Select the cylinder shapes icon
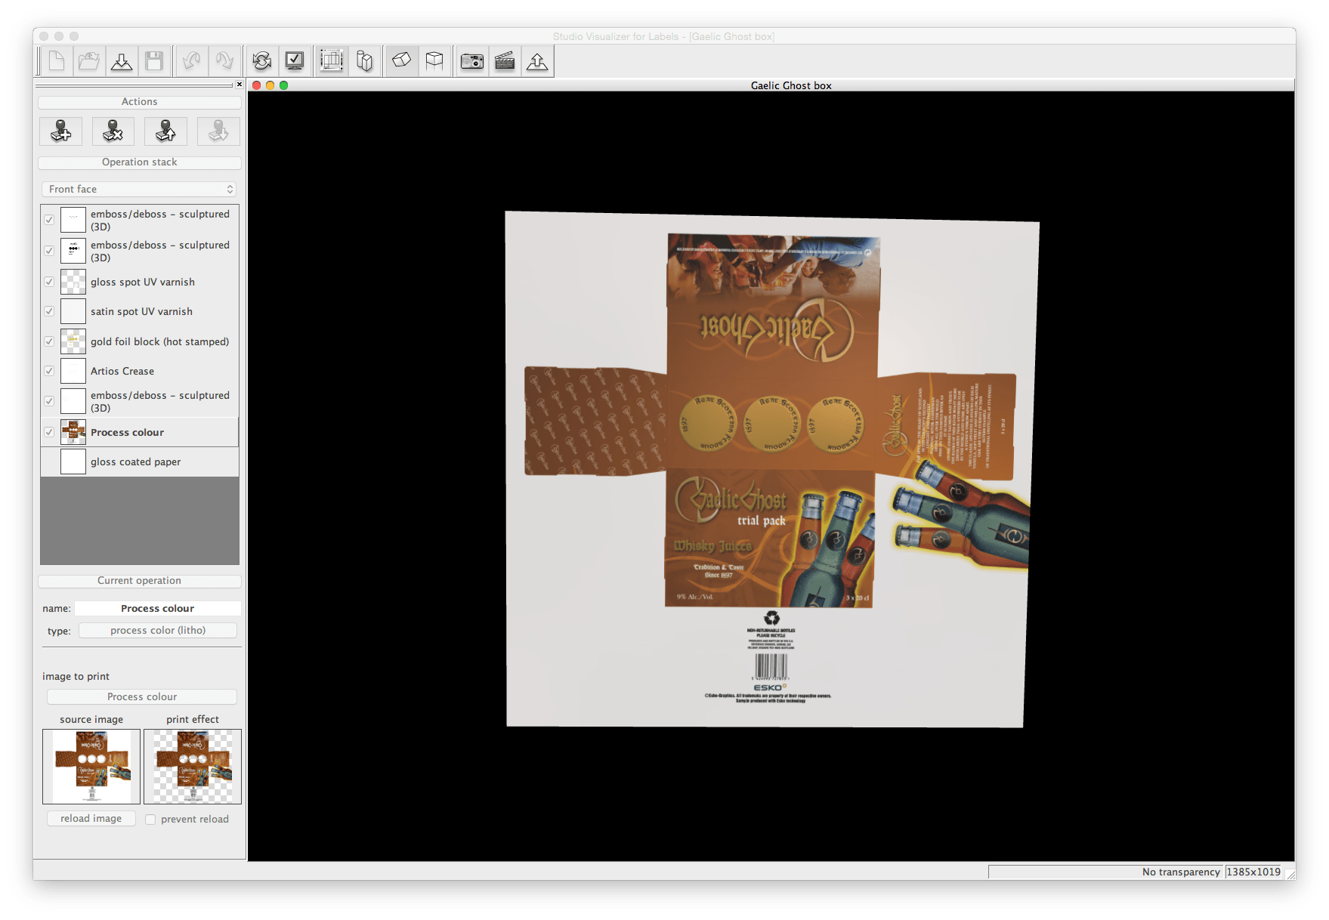Image resolution: width=1329 pixels, height=920 pixels. (x=364, y=61)
